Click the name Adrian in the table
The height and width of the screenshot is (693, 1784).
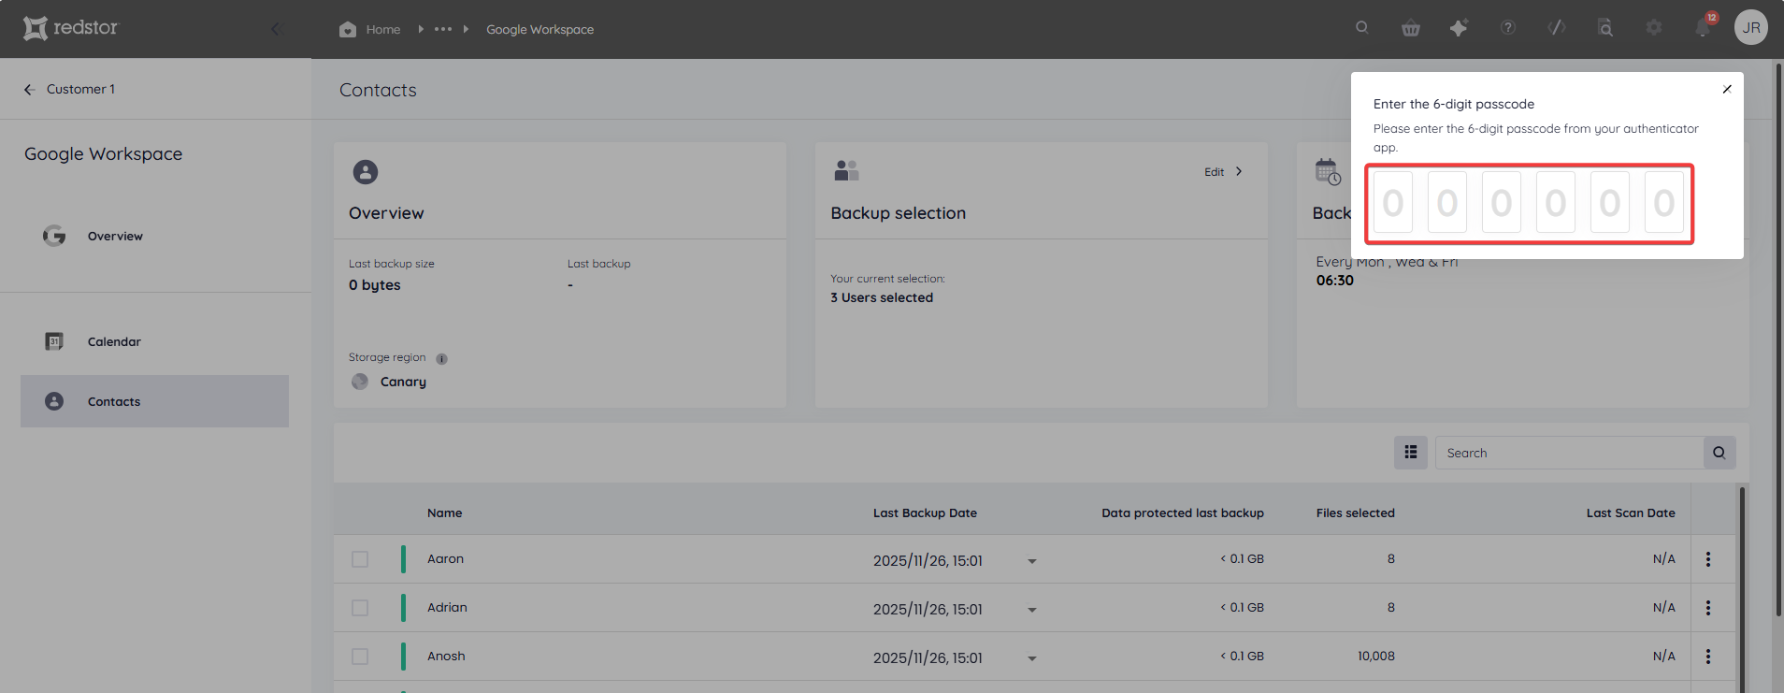[447, 607]
